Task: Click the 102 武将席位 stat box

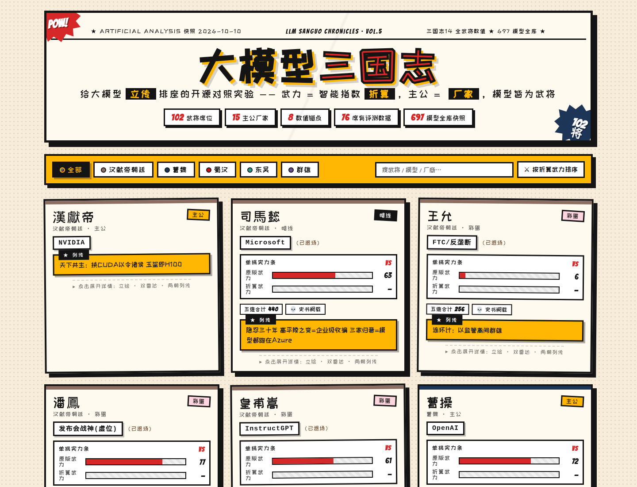Action: (192, 118)
